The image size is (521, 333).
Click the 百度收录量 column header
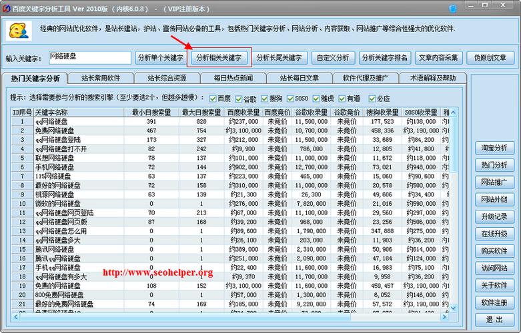pyautogui.click(x=243, y=113)
